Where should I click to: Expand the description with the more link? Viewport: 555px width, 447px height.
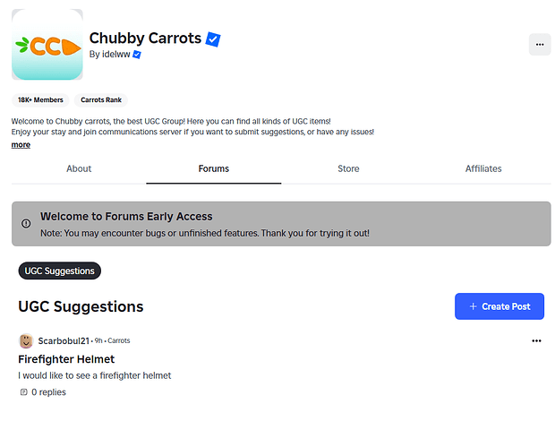[21, 144]
